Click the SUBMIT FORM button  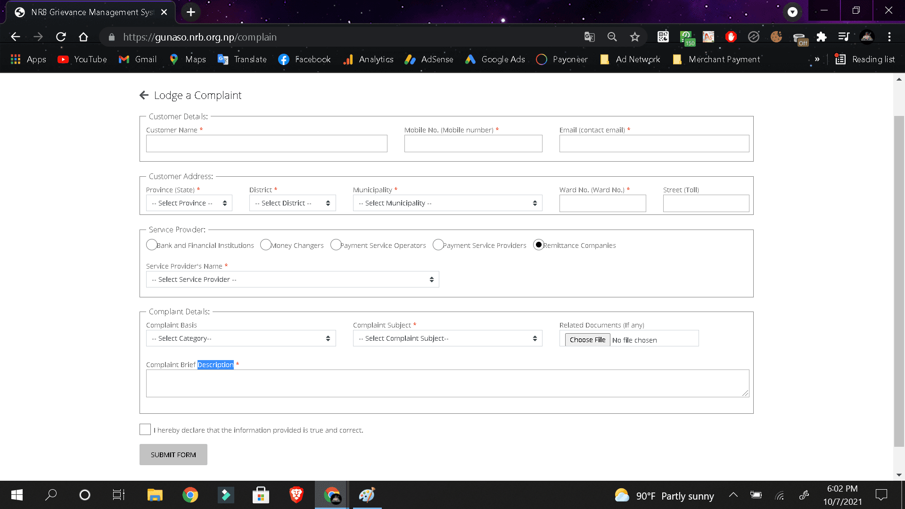point(173,455)
